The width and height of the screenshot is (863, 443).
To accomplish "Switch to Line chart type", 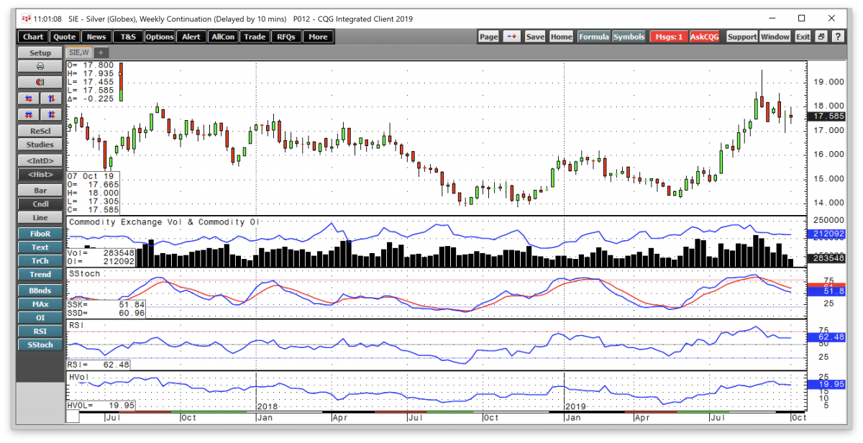I will pyautogui.click(x=40, y=217).
